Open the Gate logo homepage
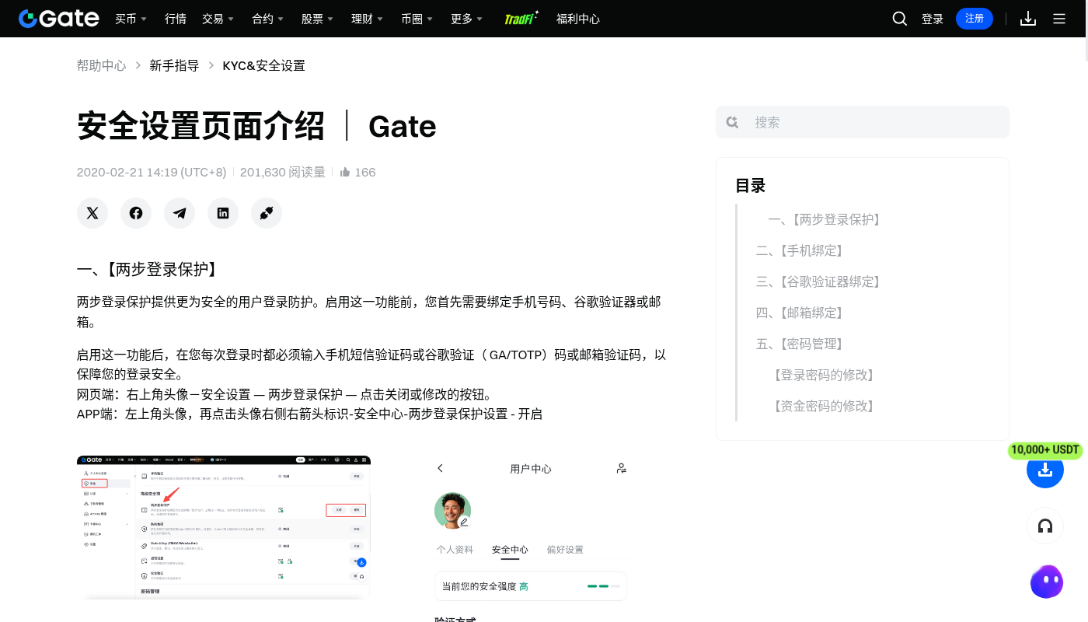Viewport: 1088px width, 622px height. tap(59, 19)
